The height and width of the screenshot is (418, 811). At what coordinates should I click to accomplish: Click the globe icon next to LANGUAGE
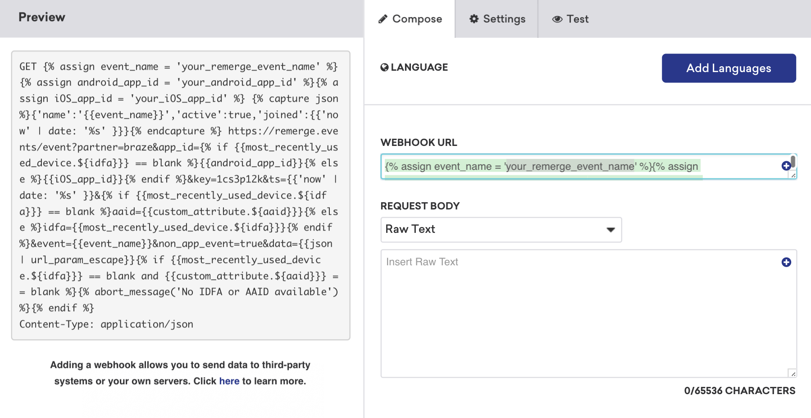(384, 68)
